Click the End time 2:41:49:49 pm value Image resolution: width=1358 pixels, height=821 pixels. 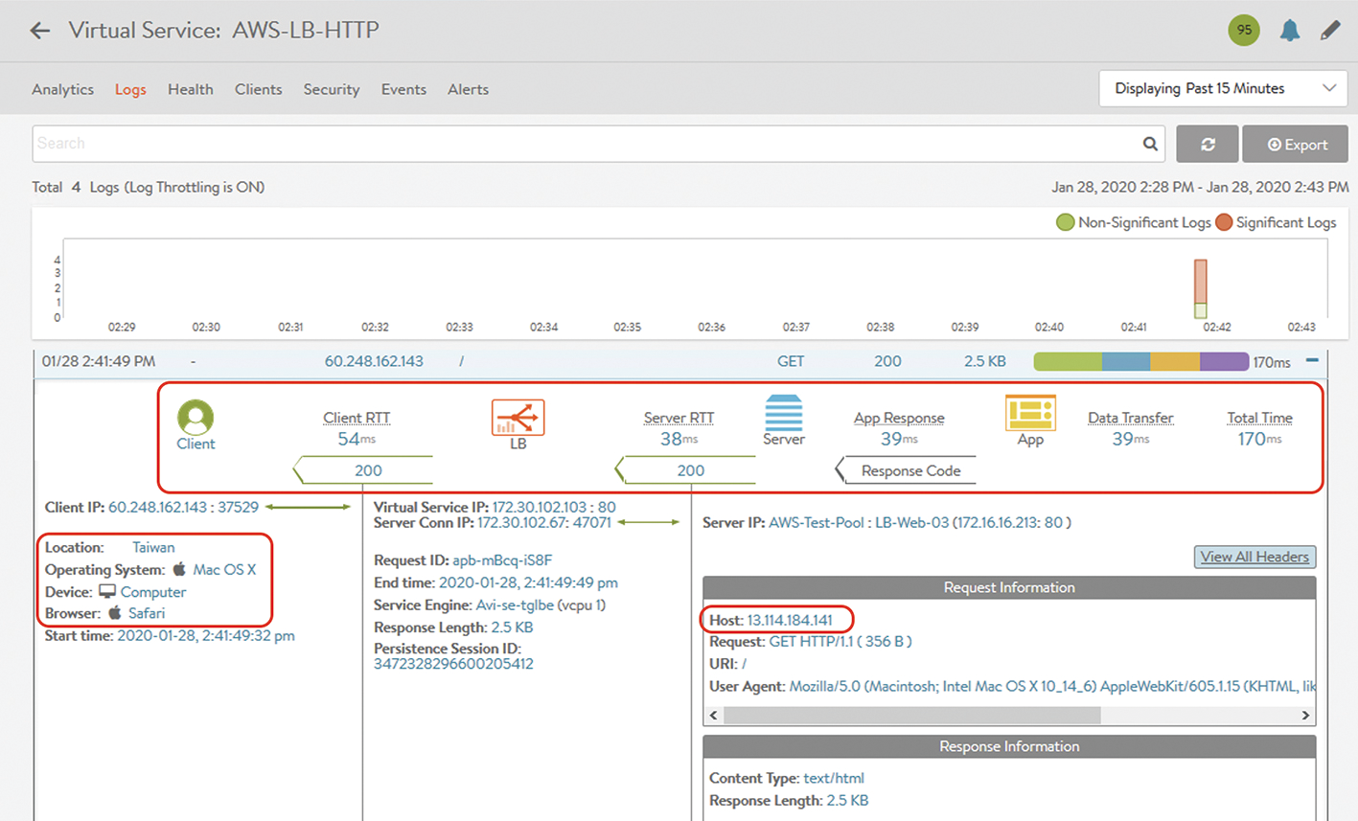tap(528, 582)
